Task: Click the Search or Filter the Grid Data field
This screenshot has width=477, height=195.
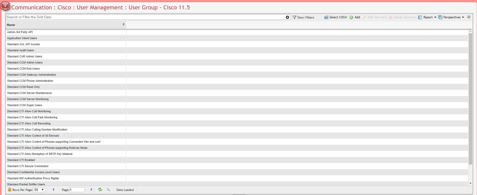Action: tap(145, 17)
